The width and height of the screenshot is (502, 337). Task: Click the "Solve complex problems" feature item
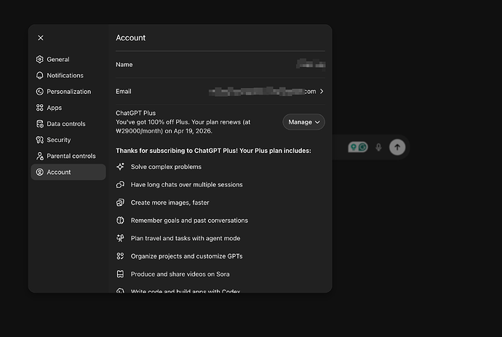166,167
